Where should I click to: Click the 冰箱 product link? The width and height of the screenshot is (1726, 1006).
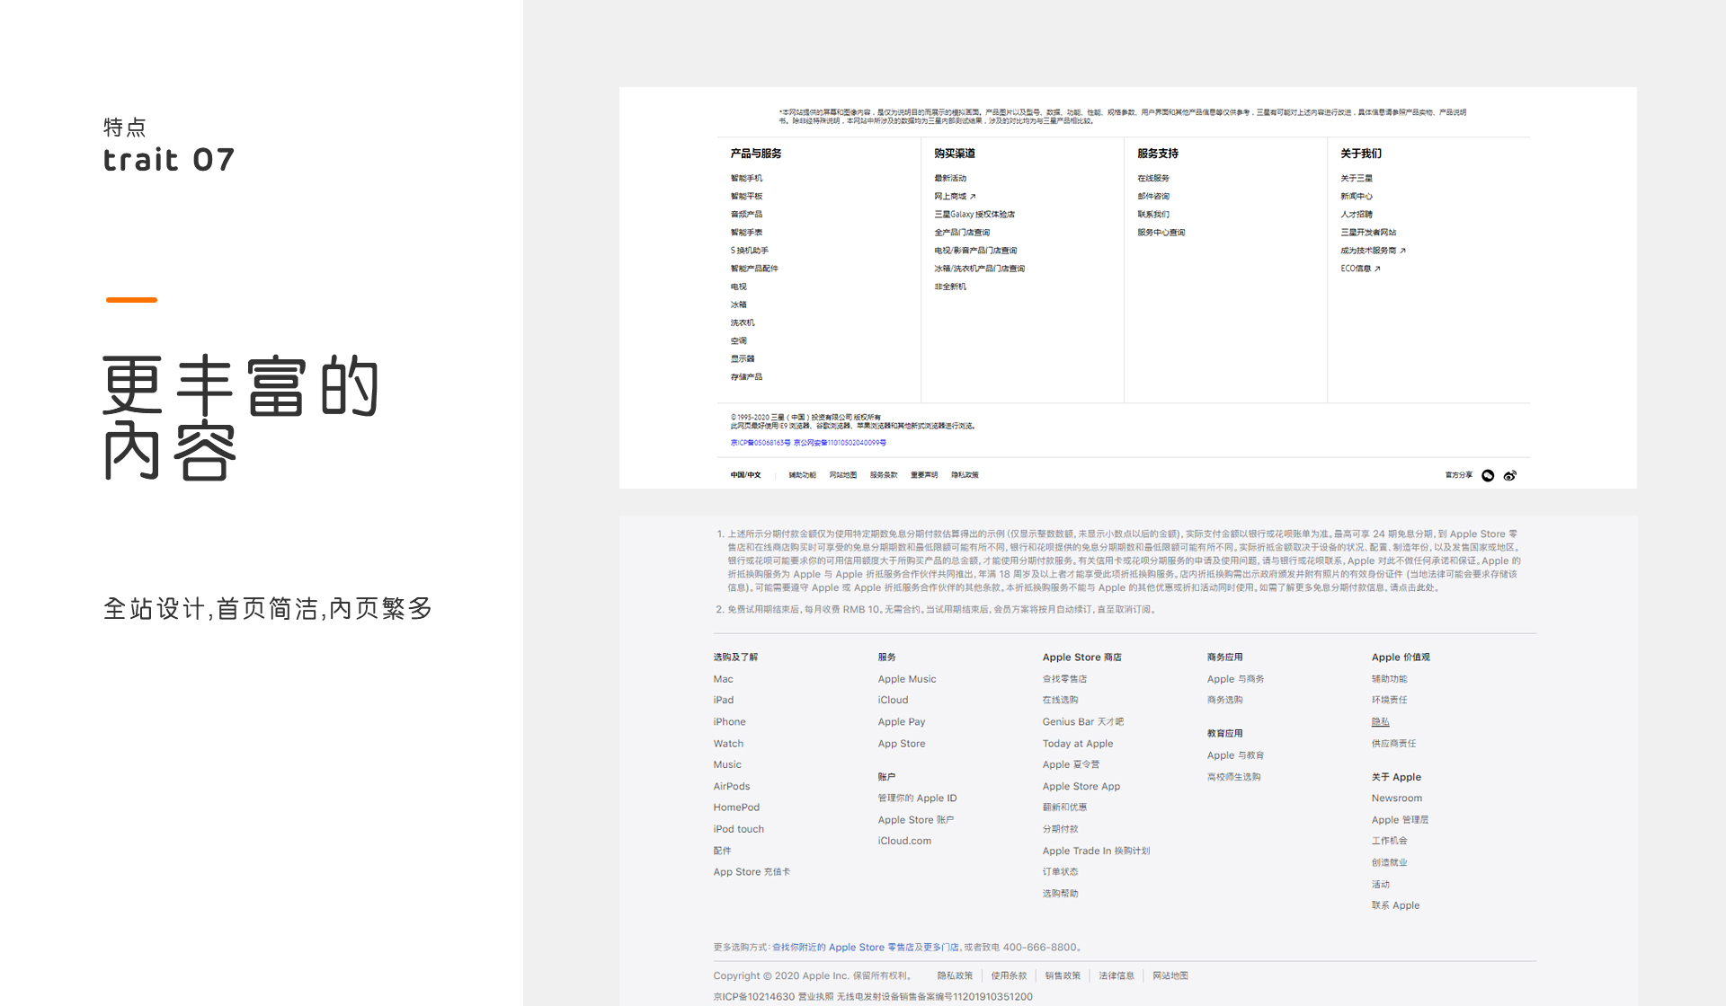[738, 304]
